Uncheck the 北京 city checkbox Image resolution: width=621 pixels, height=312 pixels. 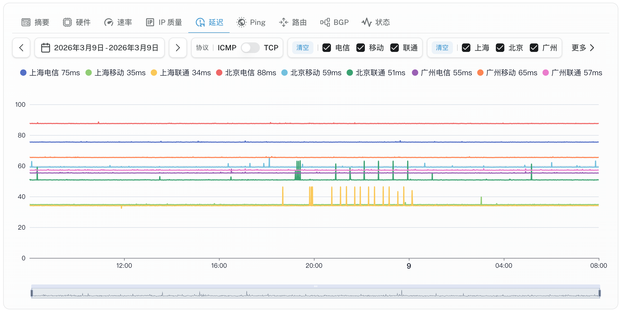click(x=500, y=48)
